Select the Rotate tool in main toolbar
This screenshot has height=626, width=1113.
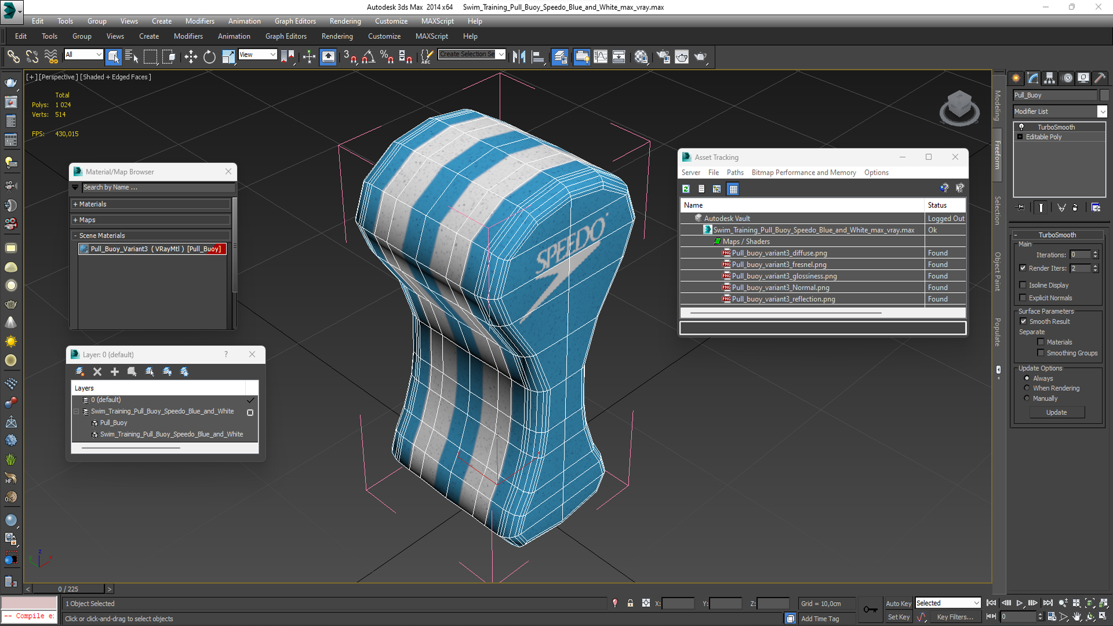(x=209, y=57)
